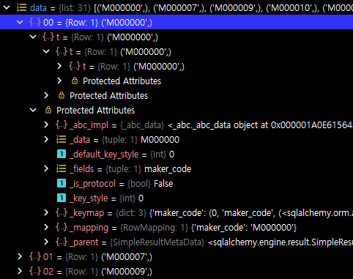353x279 pixels.
Task: Click the primitive value icon next to _key_style
Action: pyautogui.click(x=62, y=198)
